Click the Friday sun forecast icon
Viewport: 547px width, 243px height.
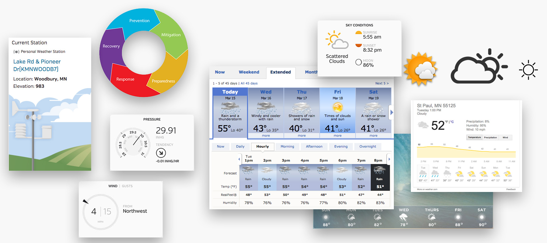pos(338,108)
